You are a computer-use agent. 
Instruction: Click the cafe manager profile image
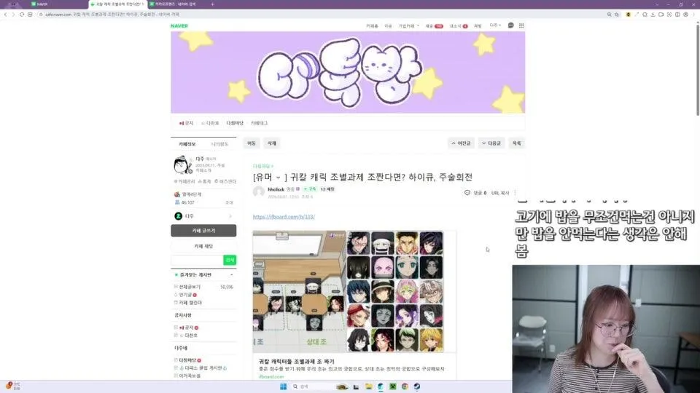click(182, 165)
